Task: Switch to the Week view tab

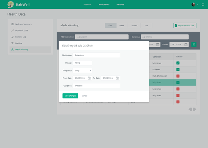Action: coord(122,25)
